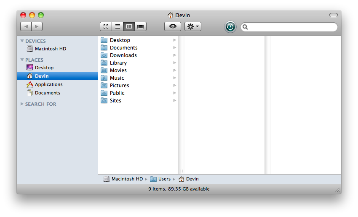Select the Music folder
The height and width of the screenshot is (217, 358).
138,78
